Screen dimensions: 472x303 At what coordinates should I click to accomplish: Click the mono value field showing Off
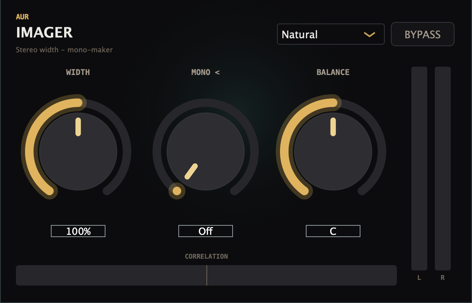(206, 231)
